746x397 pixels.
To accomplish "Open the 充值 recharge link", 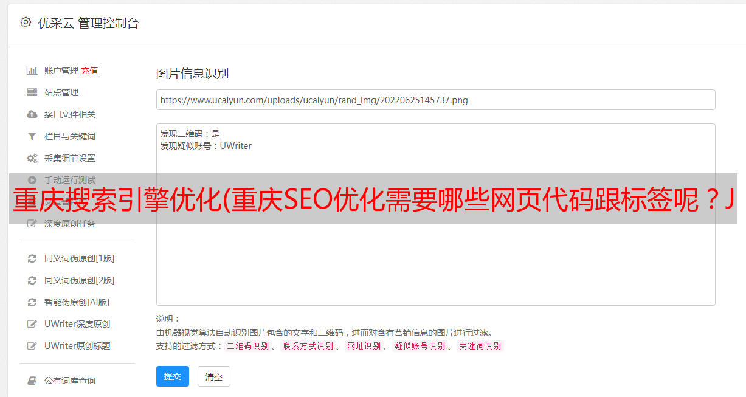I will 89,71.
